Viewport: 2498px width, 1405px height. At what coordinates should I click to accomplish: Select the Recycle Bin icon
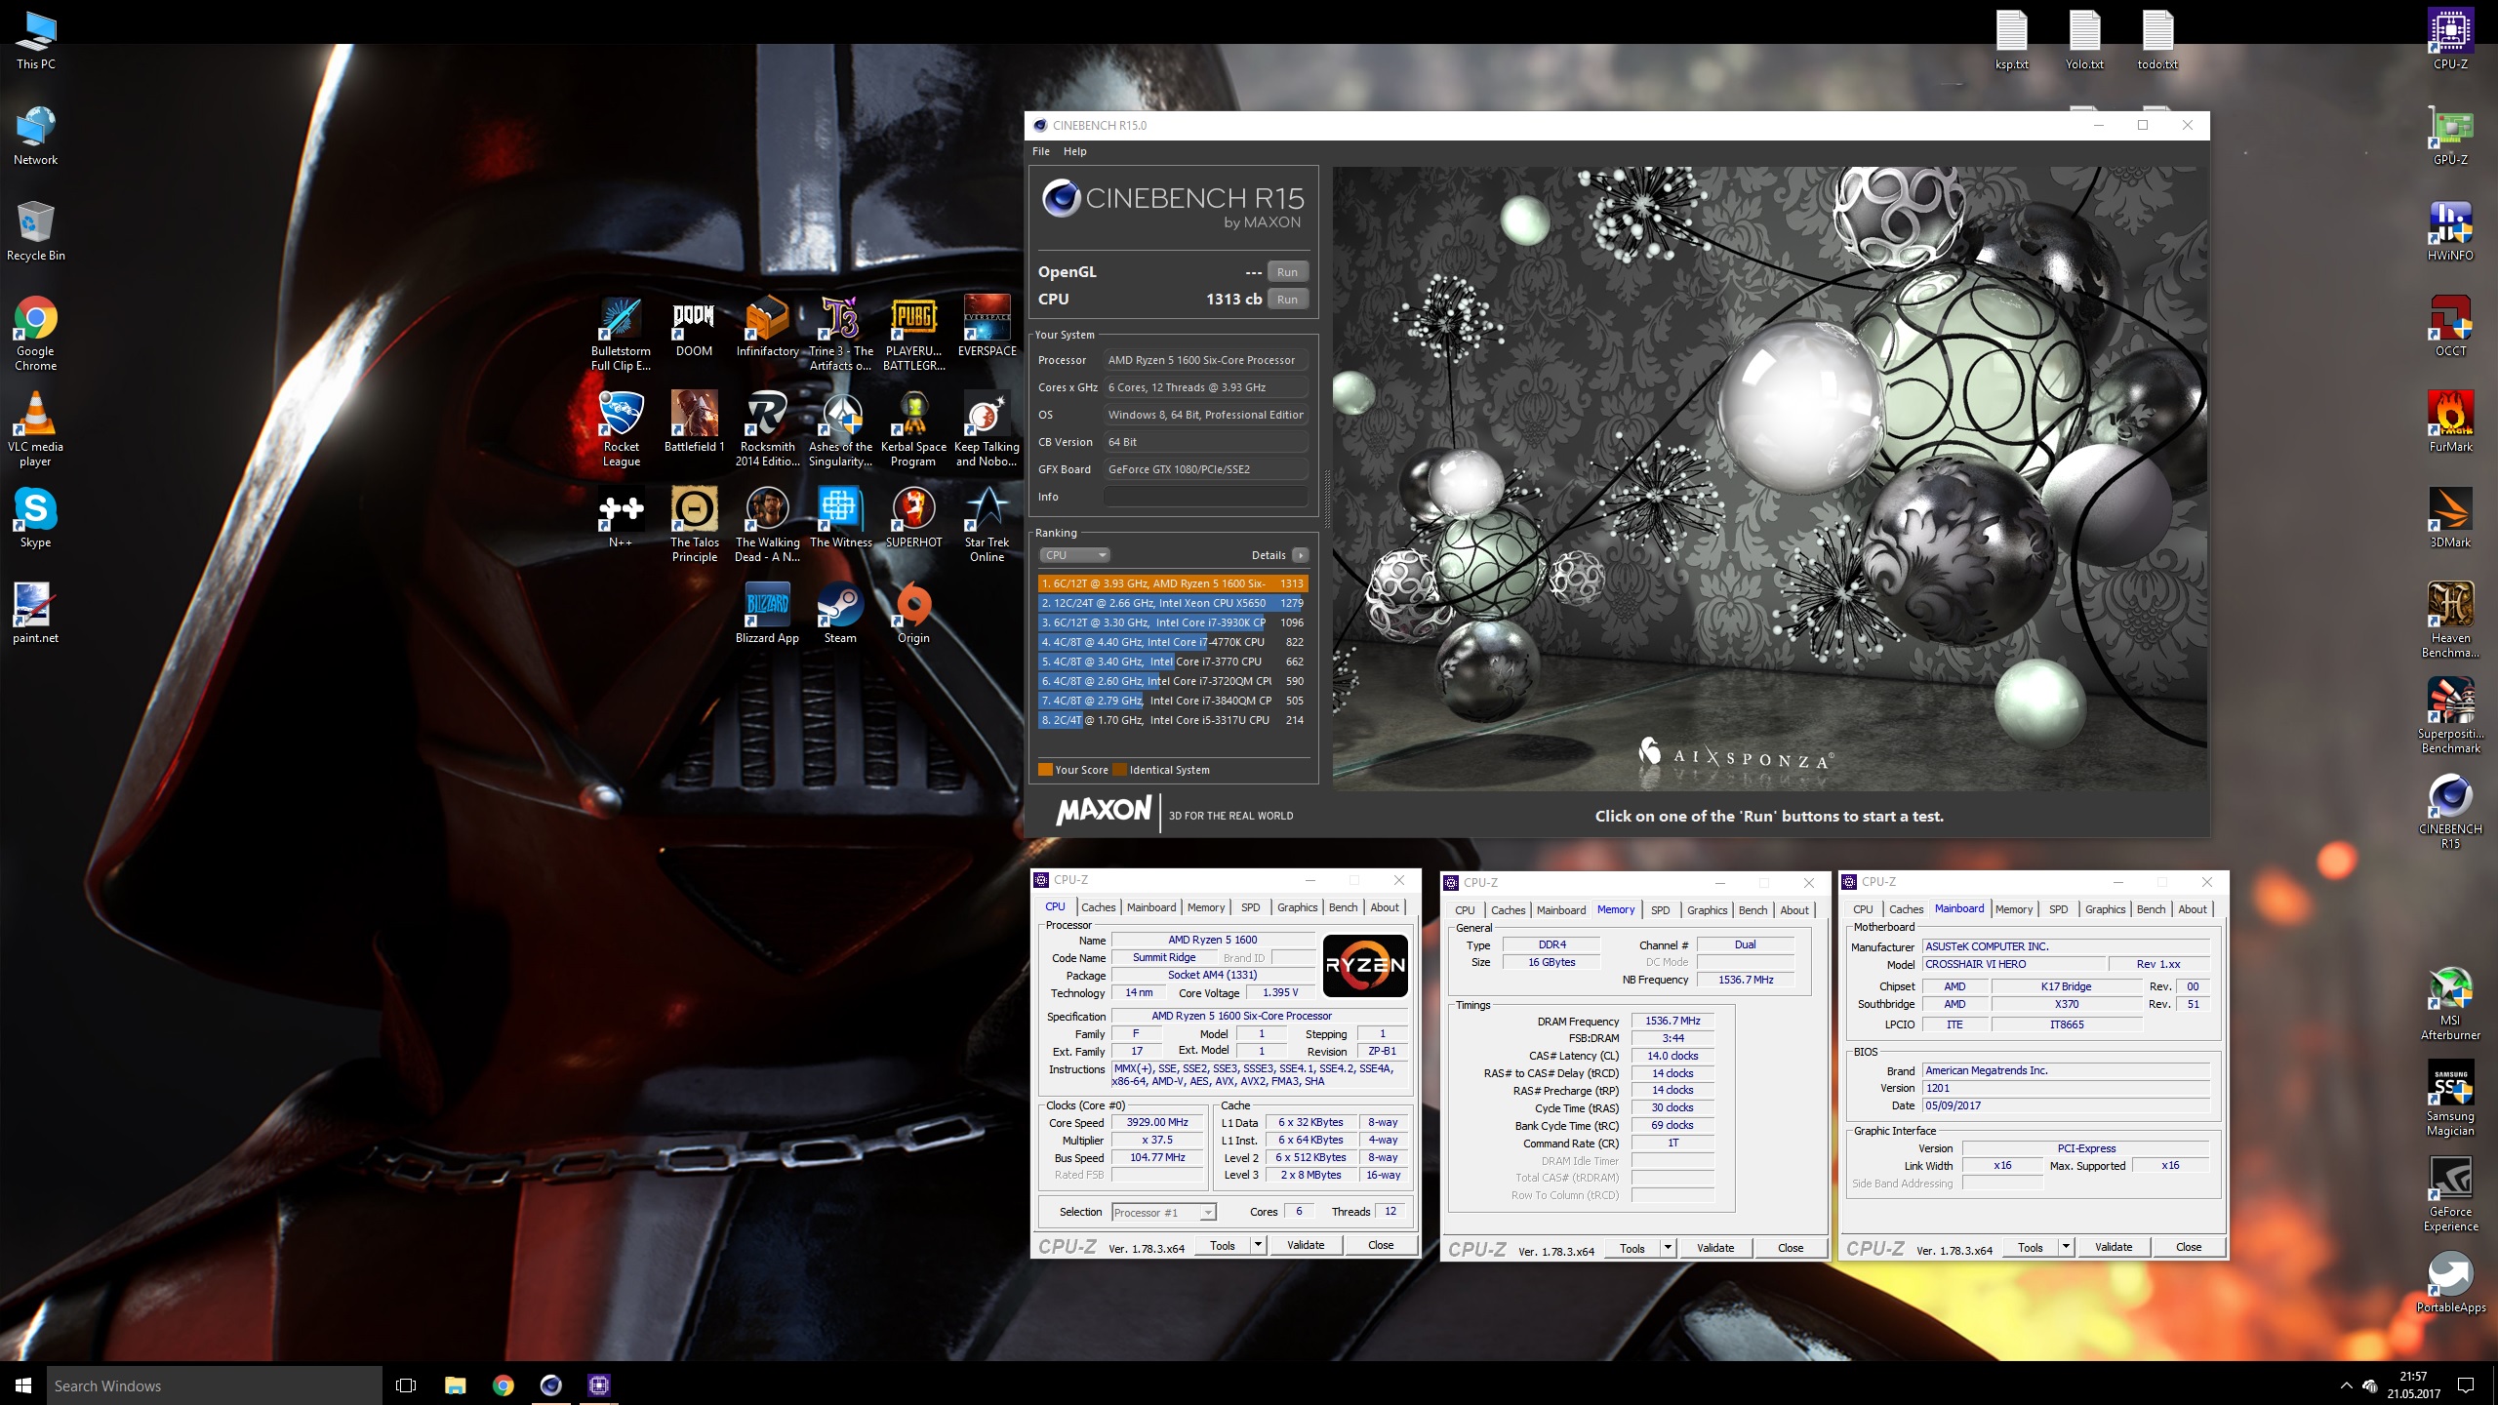[35, 230]
